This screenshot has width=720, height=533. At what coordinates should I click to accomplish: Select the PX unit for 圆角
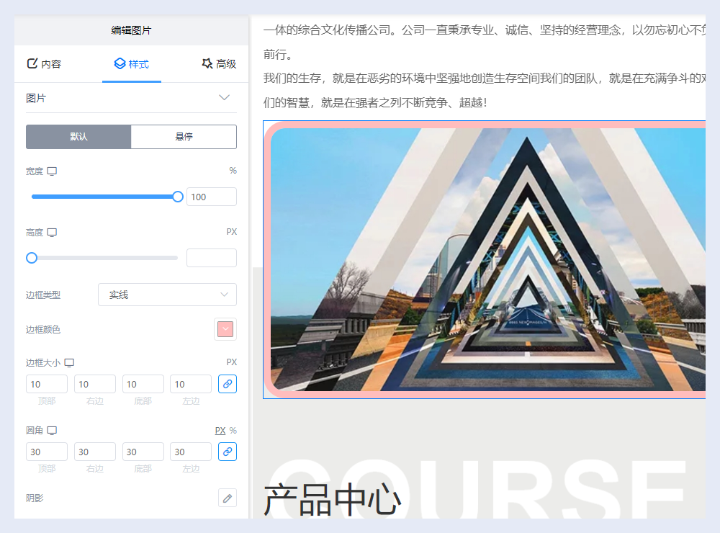(x=220, y=431)
